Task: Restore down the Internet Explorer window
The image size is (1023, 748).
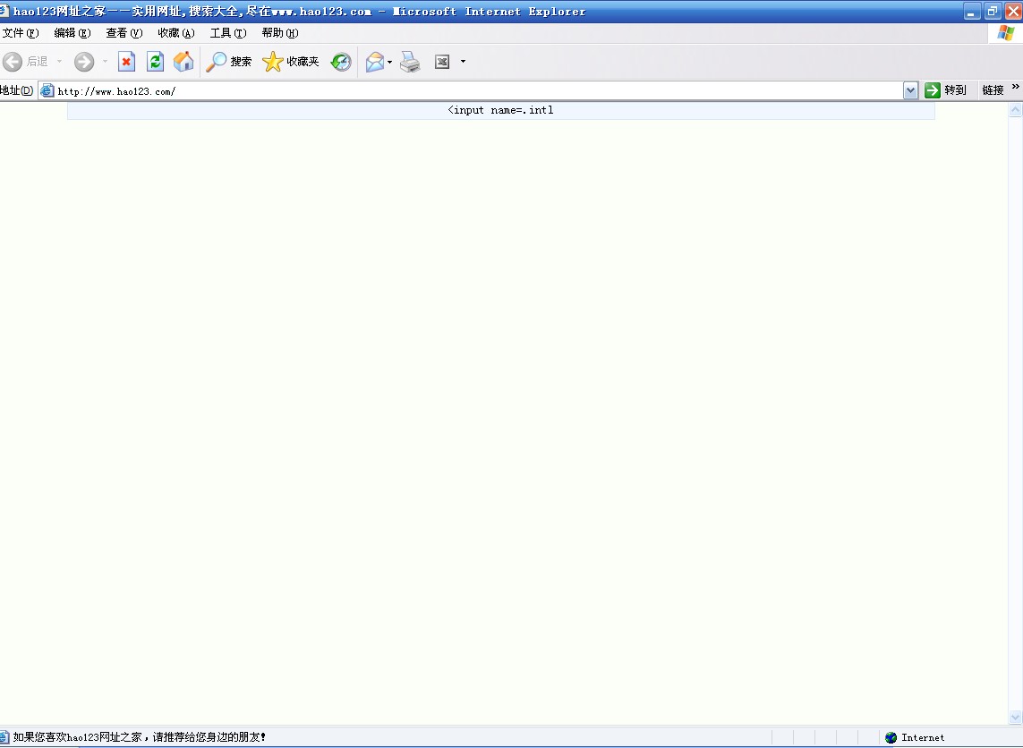Action: 993,11
